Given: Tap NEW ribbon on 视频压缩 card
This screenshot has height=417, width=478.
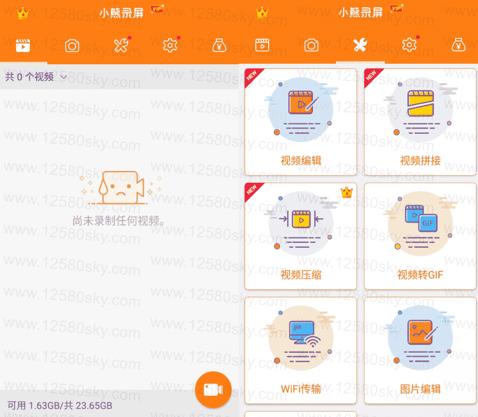Looking at the screenshot, I should (252, 191).
